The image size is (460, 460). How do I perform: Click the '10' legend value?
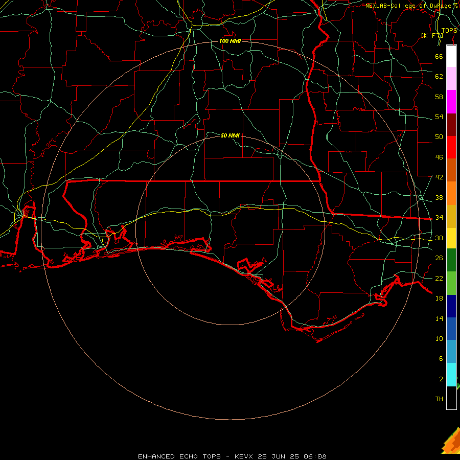click(x=439, y=339)
